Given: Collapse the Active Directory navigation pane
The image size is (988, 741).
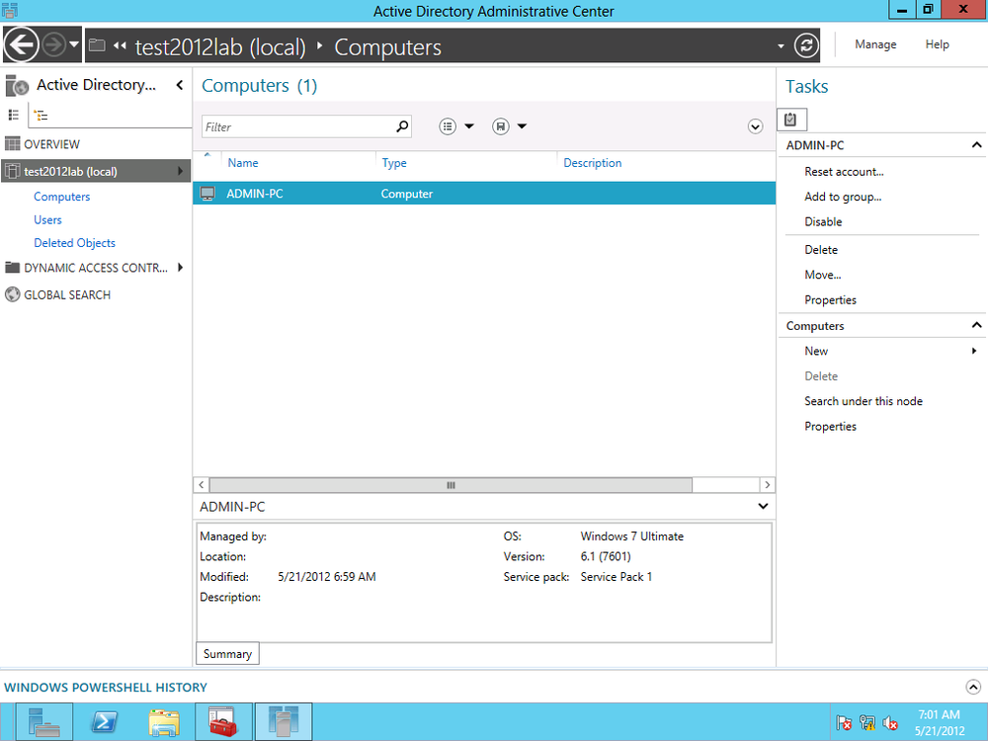Looking at the screenshot, I should (180, 84).
